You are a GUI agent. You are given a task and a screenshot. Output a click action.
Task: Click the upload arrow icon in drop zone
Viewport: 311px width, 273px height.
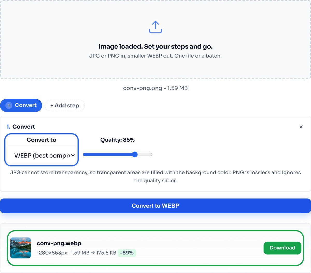155,27
